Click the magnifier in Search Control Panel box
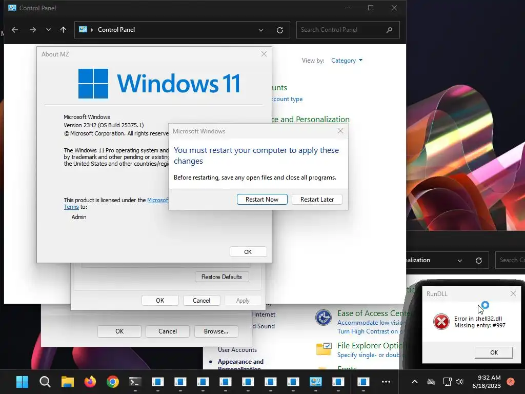This screenshot has width=525, height=394. pyautogui.click(x=389, y=30)
